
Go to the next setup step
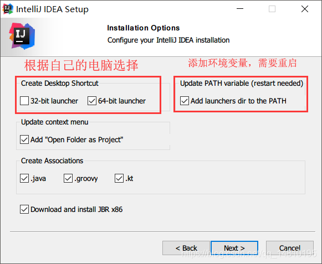coord(234,248)
